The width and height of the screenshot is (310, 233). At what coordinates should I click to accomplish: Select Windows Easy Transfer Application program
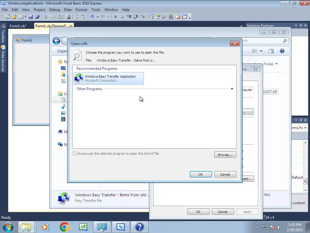(x=109, y=79)
